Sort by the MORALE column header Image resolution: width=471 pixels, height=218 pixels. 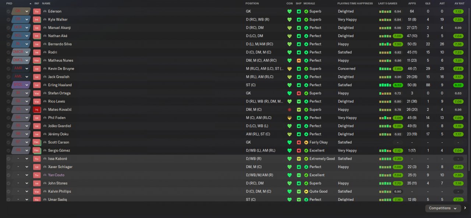coord(309,3)
